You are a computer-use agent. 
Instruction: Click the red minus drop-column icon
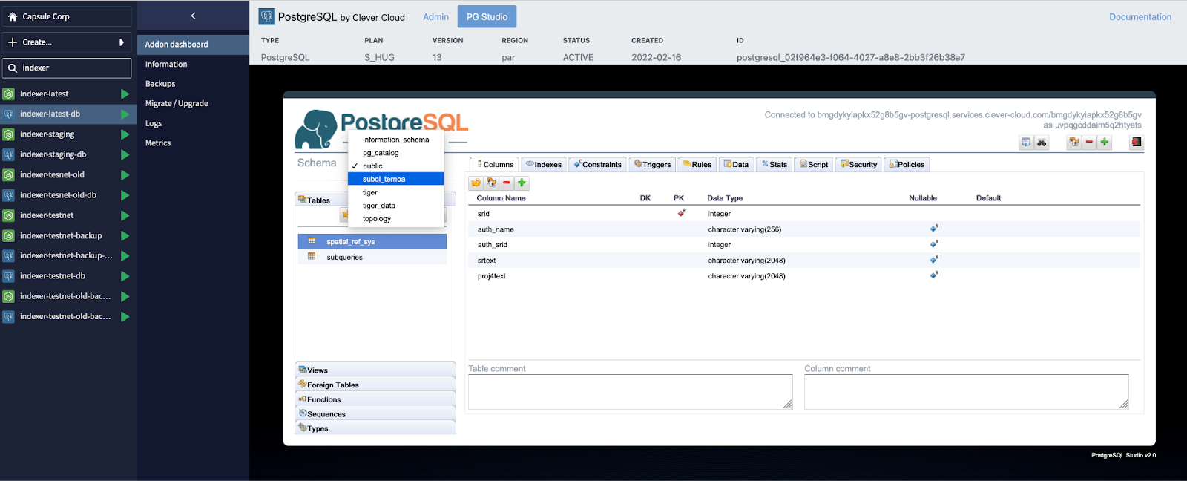(x=507, y=183)
